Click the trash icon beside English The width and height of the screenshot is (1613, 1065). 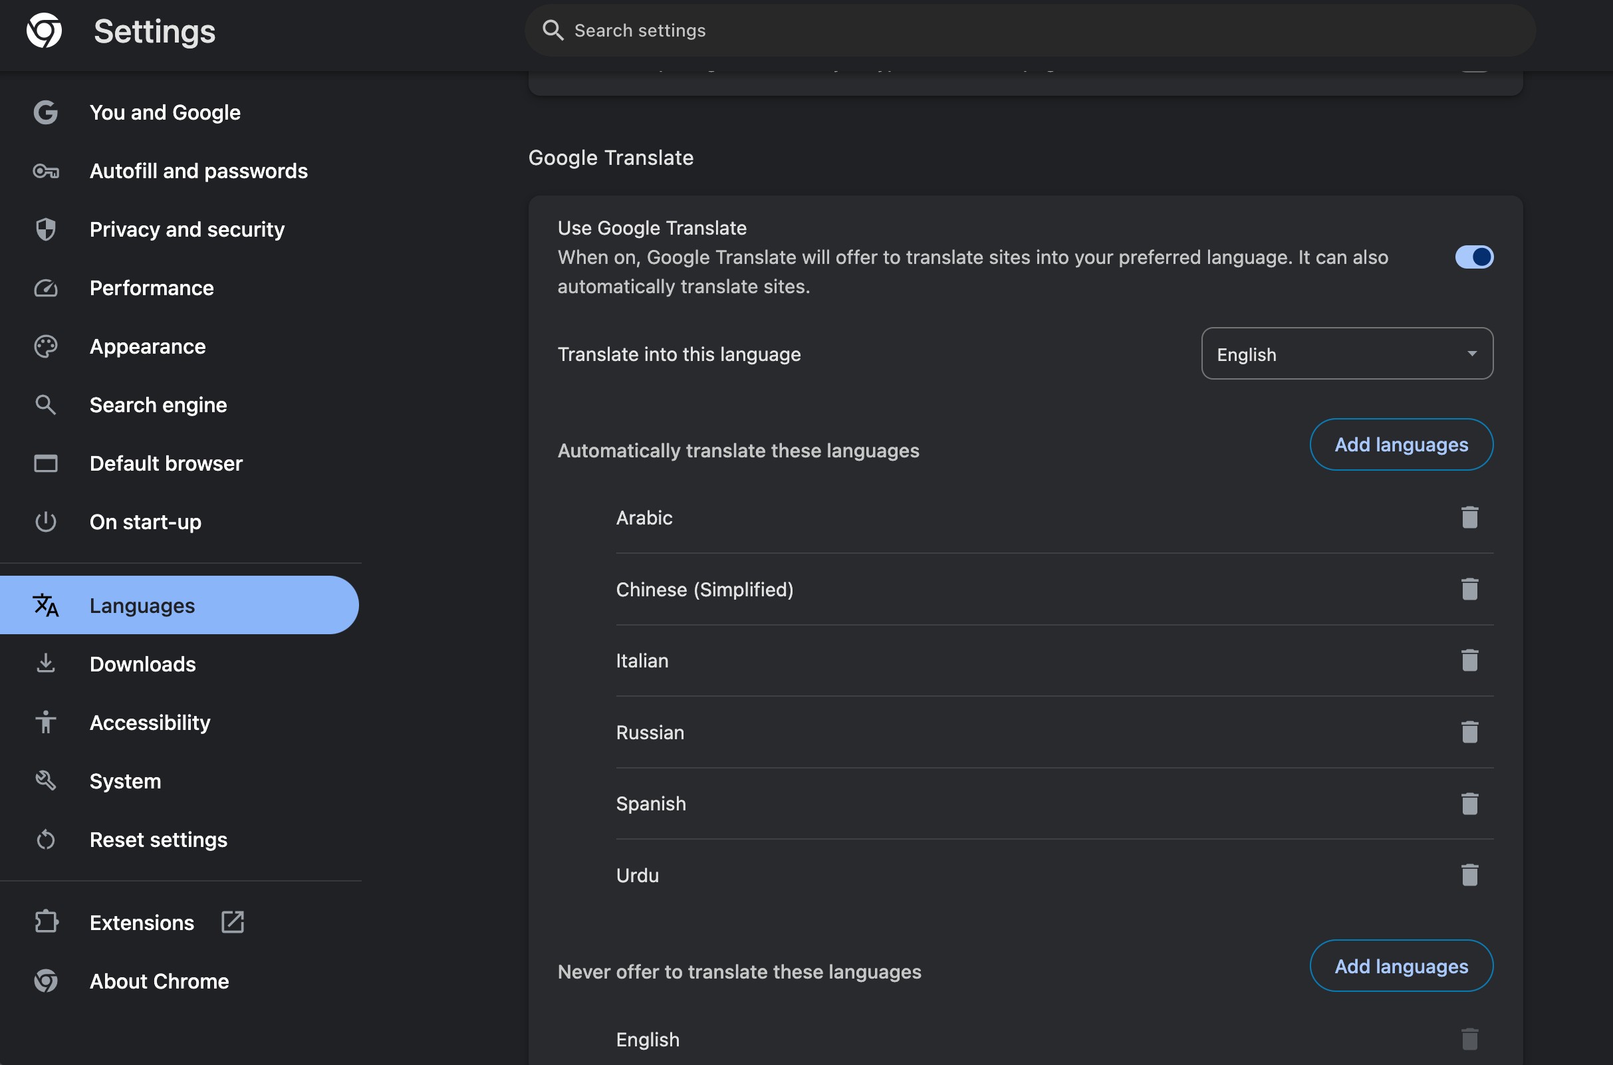pyautogui.click(x=1469, y=1039)
